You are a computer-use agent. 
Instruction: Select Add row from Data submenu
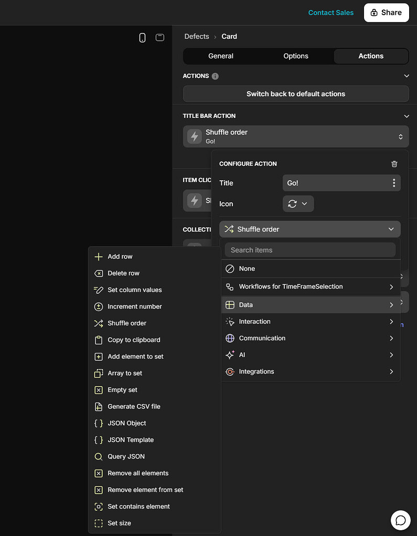[x=120, y=257]
